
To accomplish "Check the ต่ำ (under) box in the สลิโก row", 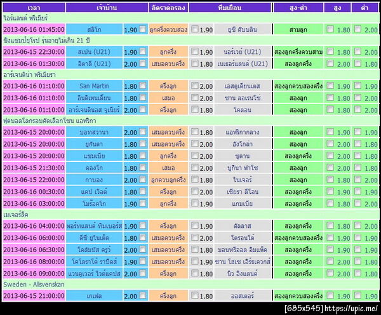I will tap(358, 29).
